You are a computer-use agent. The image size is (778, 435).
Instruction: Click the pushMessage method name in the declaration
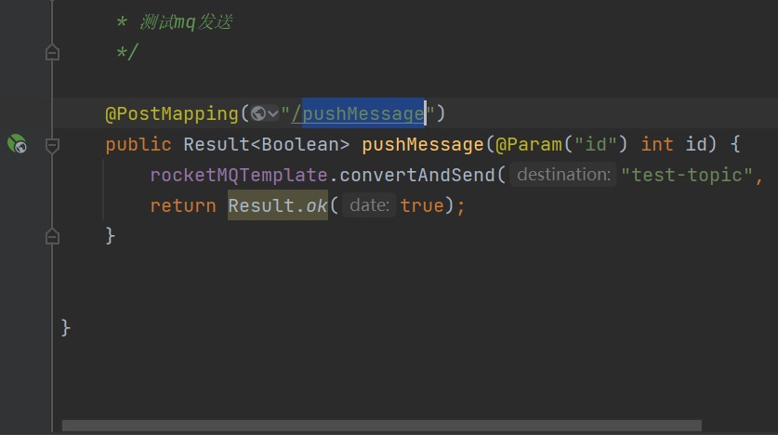[x=423, y=144]
